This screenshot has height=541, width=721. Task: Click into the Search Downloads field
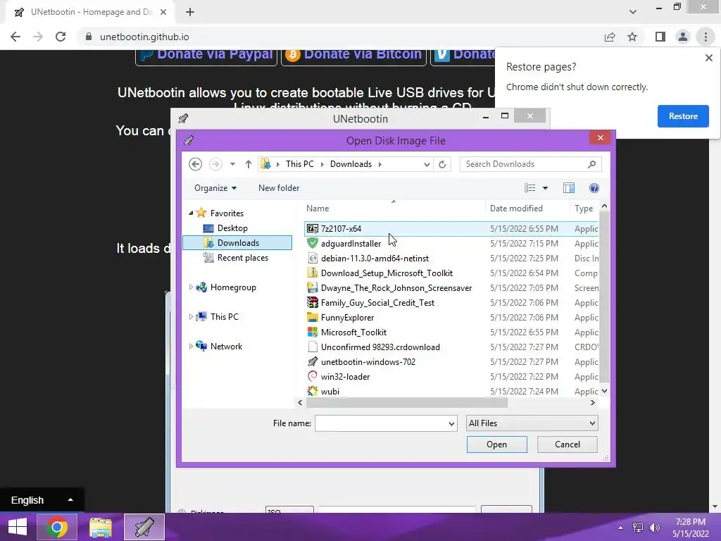click(524, 164)
